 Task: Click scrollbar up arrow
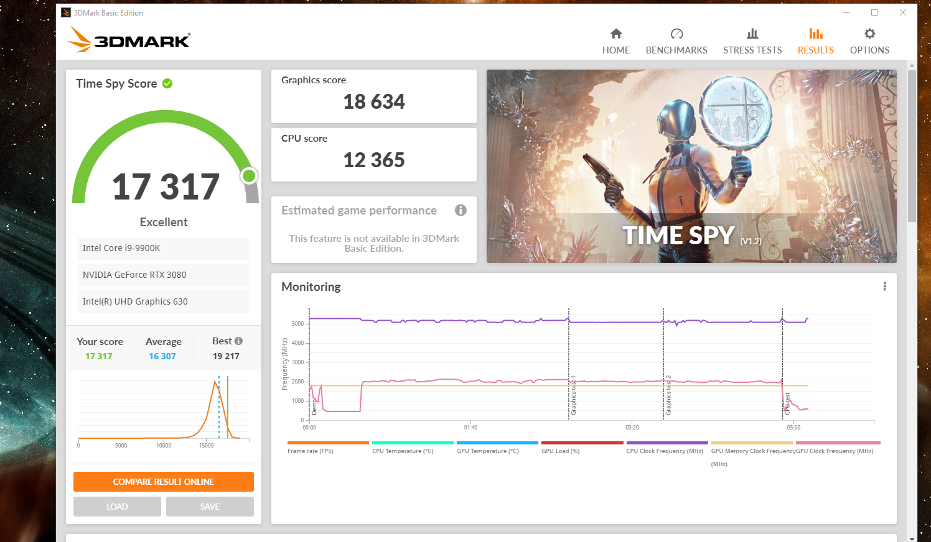pos(912,65)
